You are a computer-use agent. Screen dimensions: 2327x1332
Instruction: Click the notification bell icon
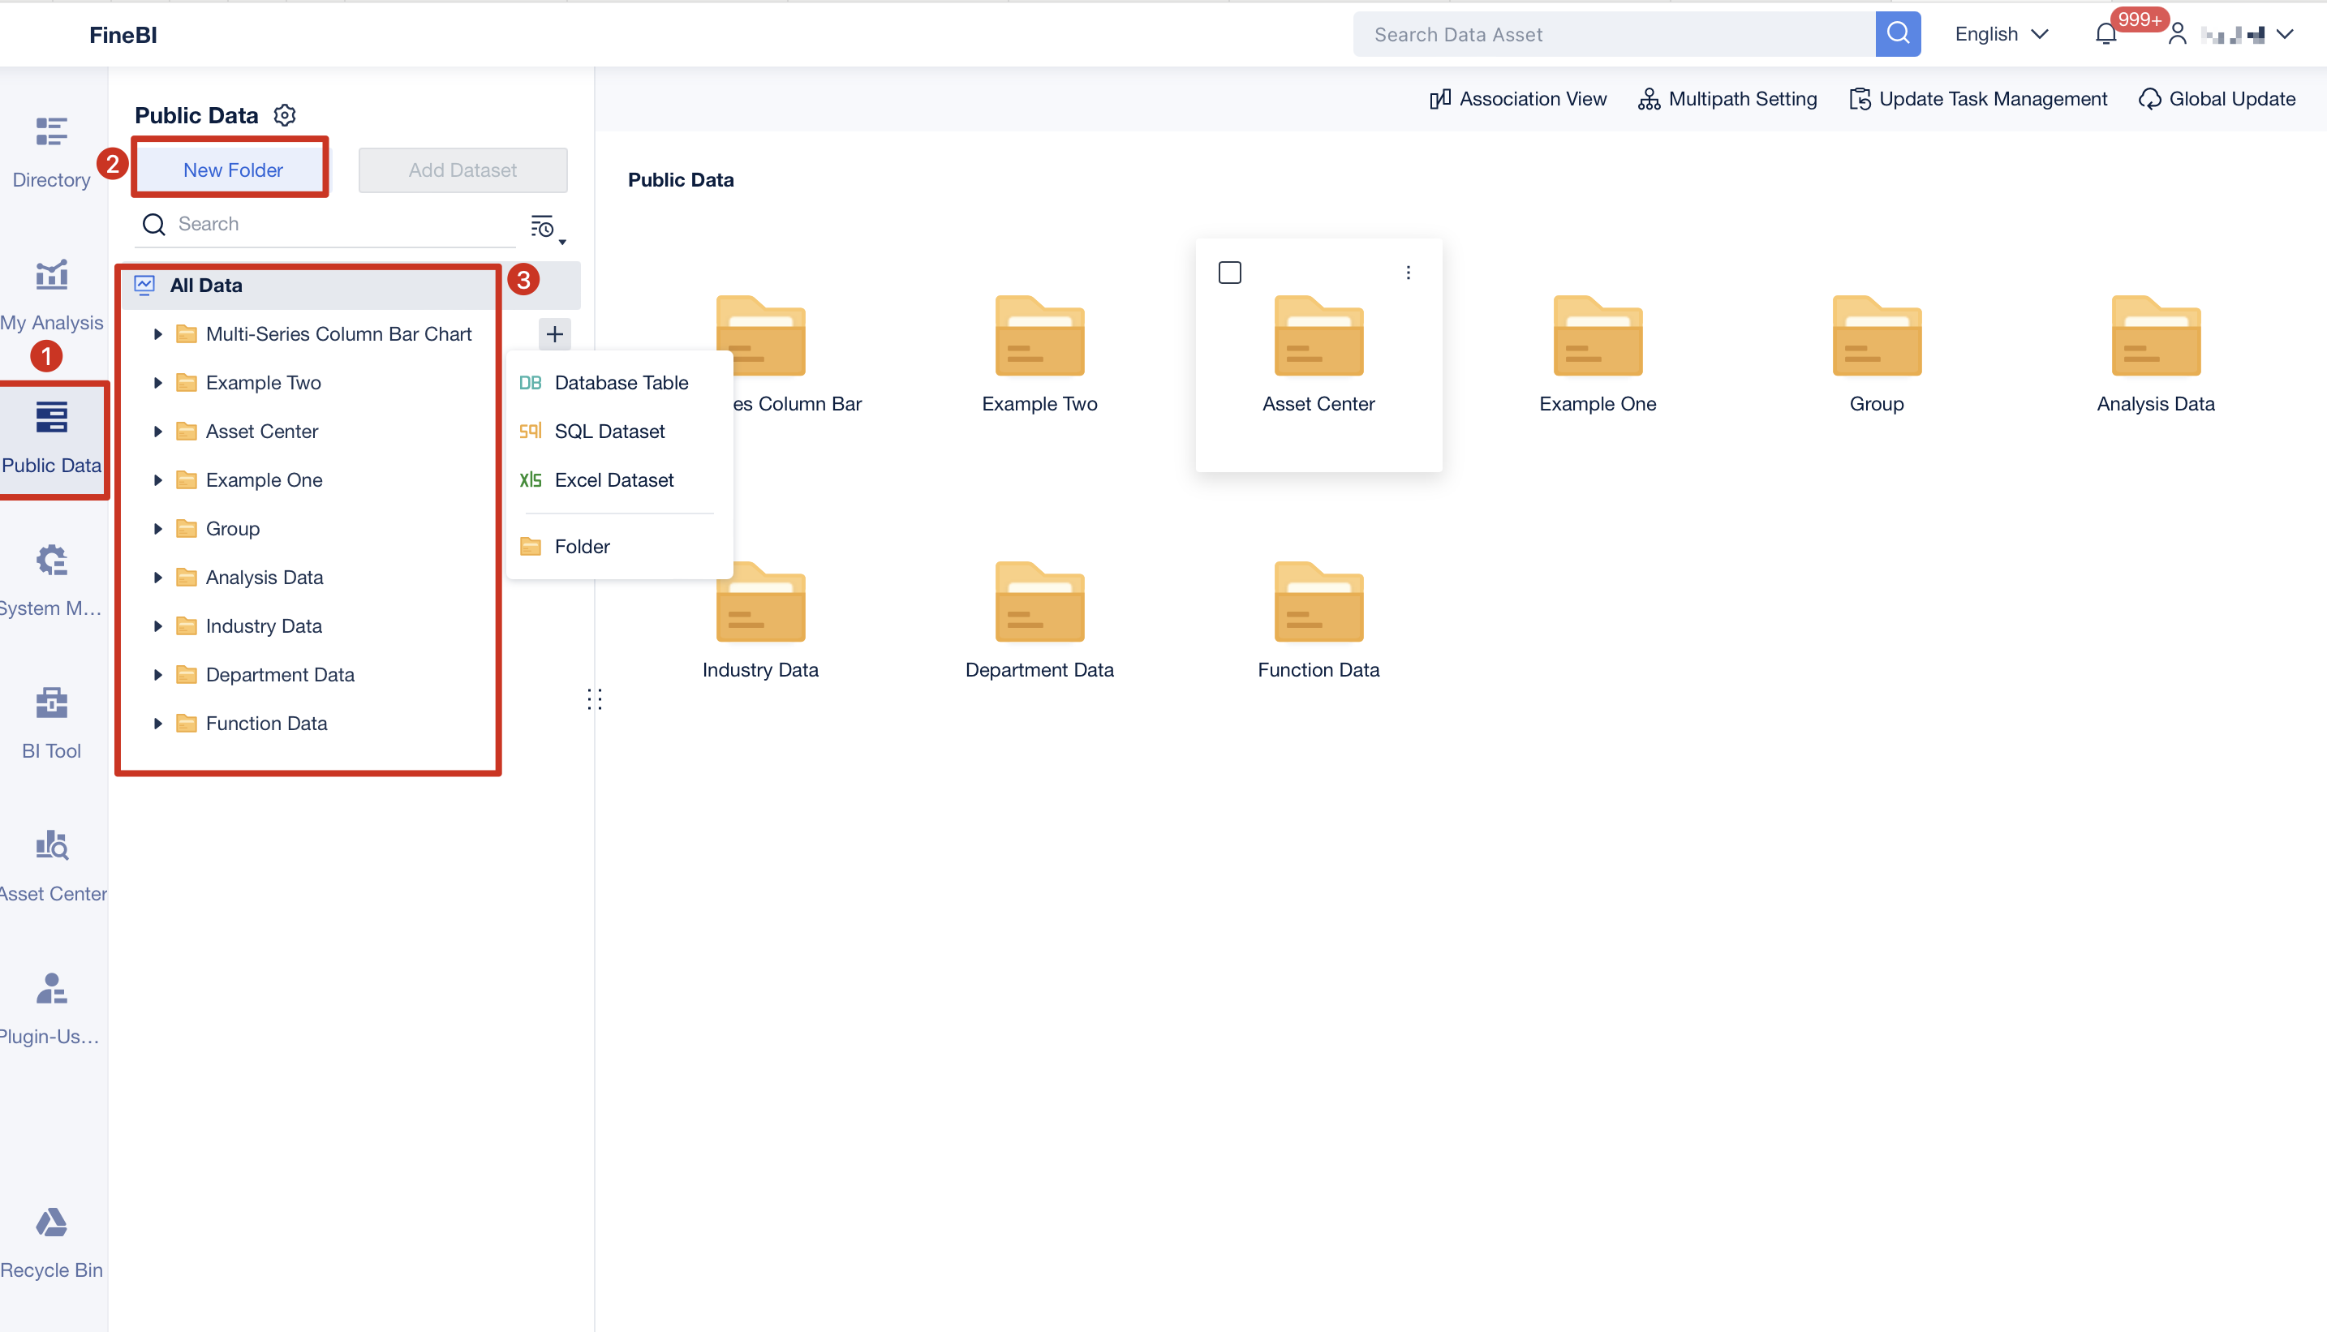coord(2105,34)
